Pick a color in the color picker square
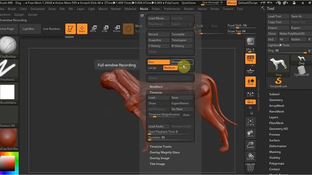 click(x=7, y=163)
